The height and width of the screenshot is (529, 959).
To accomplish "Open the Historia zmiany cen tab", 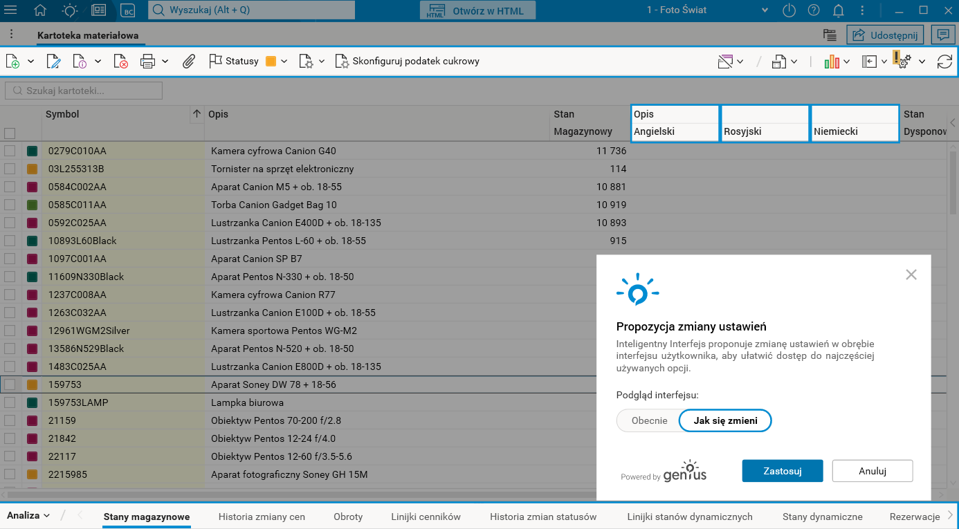I will pyautogui.click(x=262, y=517).
